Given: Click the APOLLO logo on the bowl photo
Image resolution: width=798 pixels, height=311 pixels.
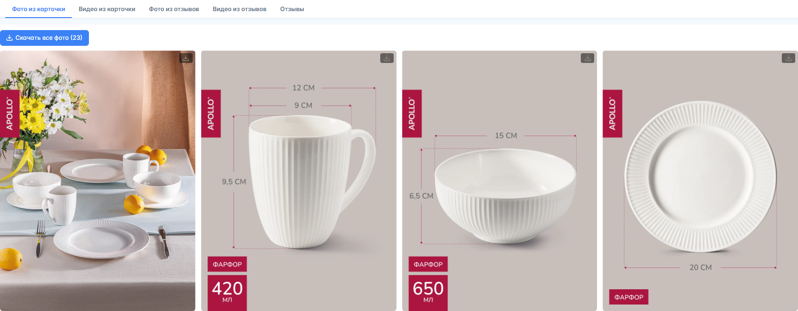Looking at the screenshot, I should [412, 114].
